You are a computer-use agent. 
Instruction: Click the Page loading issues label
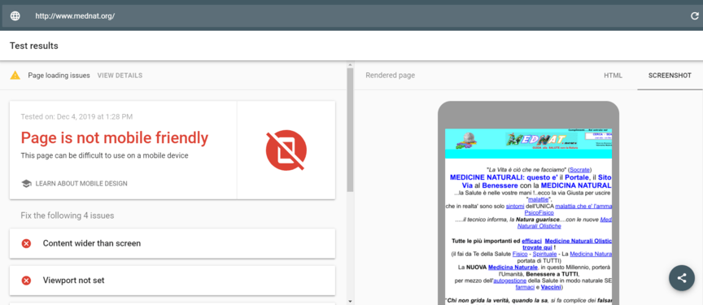tap(59, 76)
